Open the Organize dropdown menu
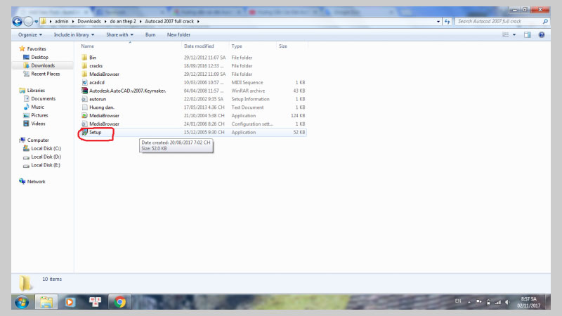The image size is (562, 316). (30, 34)
